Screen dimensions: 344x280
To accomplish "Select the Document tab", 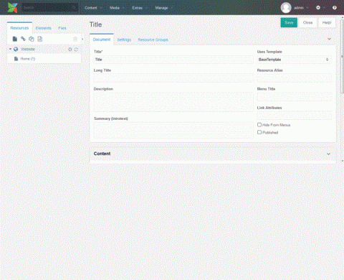I will tap(102, 39).
